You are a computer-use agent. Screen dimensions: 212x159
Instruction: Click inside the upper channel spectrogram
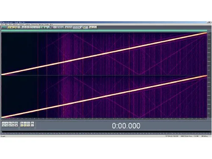104,54
